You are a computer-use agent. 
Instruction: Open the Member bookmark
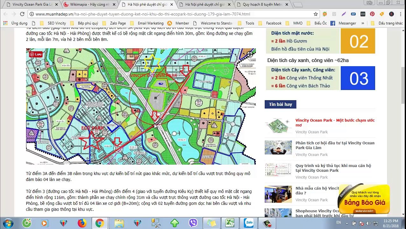click(178, 23)
